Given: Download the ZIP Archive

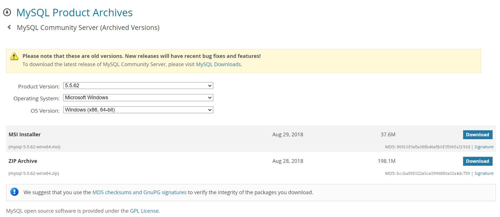Looking at the screenshot, I should 477,161.
